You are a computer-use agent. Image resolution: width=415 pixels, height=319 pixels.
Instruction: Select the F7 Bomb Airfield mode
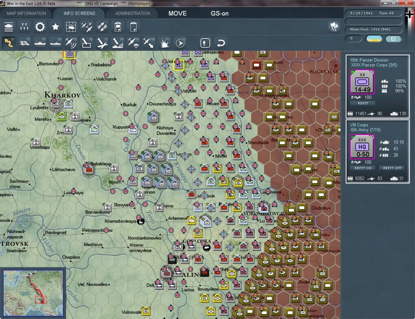tap(102, 43)
